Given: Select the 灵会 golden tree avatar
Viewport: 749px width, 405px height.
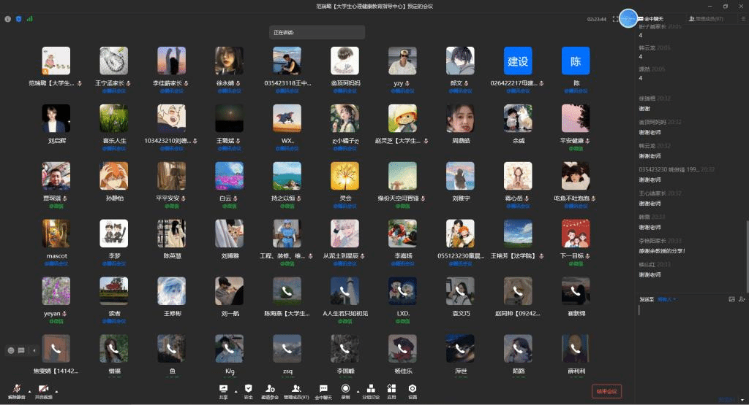Looking at the screenshot, I should [x=345, y=176].
